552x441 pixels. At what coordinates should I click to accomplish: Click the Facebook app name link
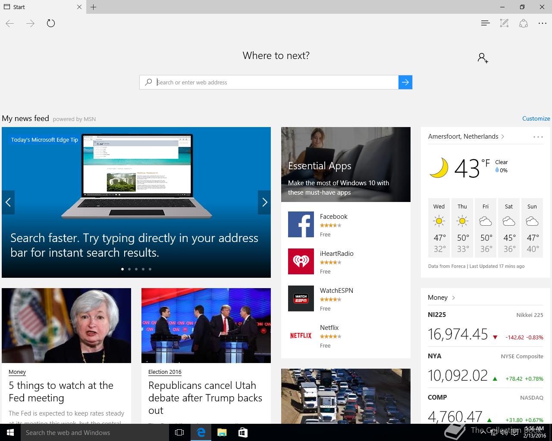tap(333, 217)
